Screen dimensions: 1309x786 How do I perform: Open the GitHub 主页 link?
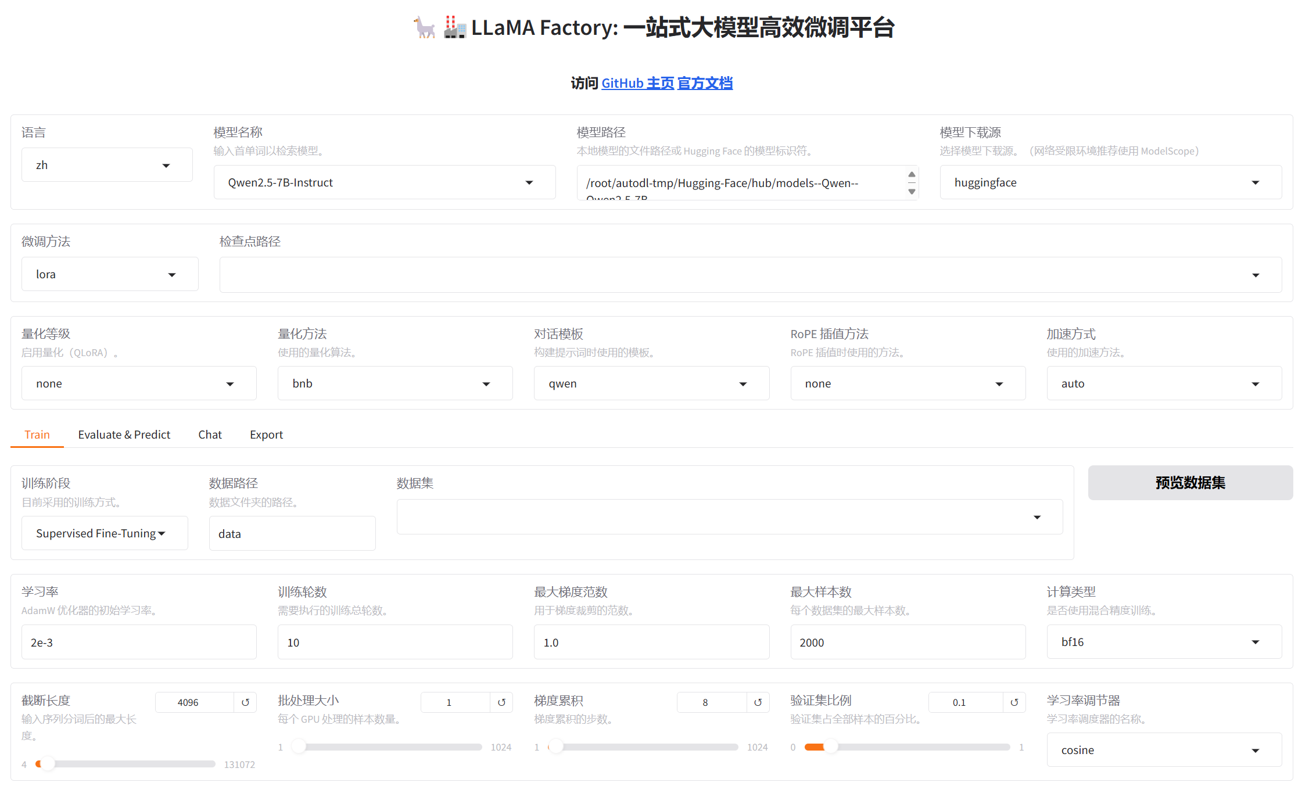(637, 83)
